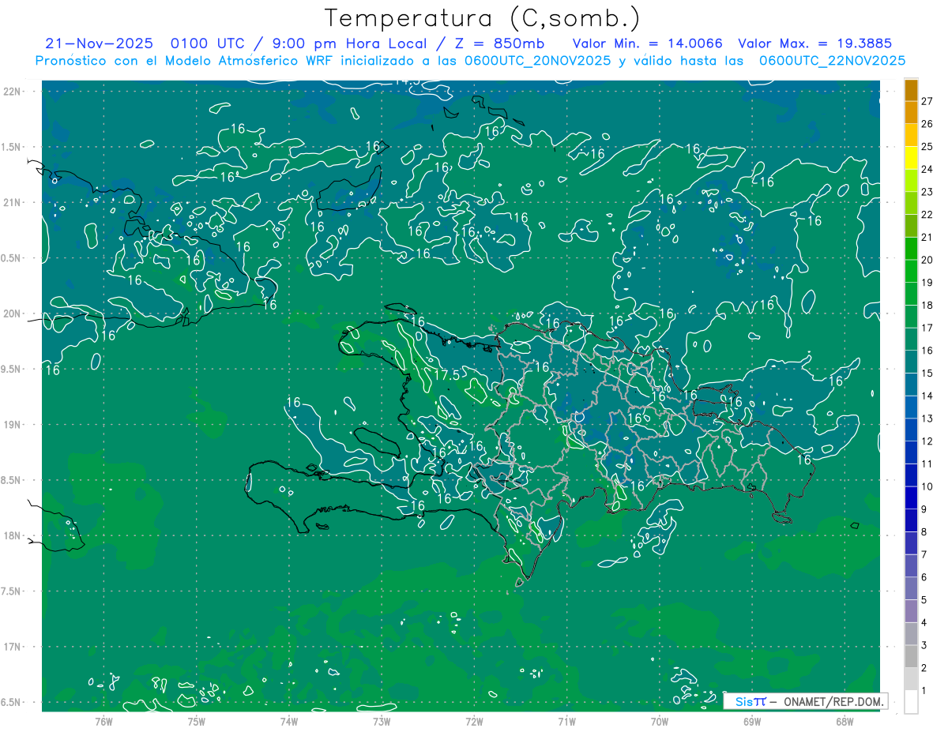Viewport: 948px width, 732px height.
Task: Click colorbar scale number '13'
Action: 927,419
